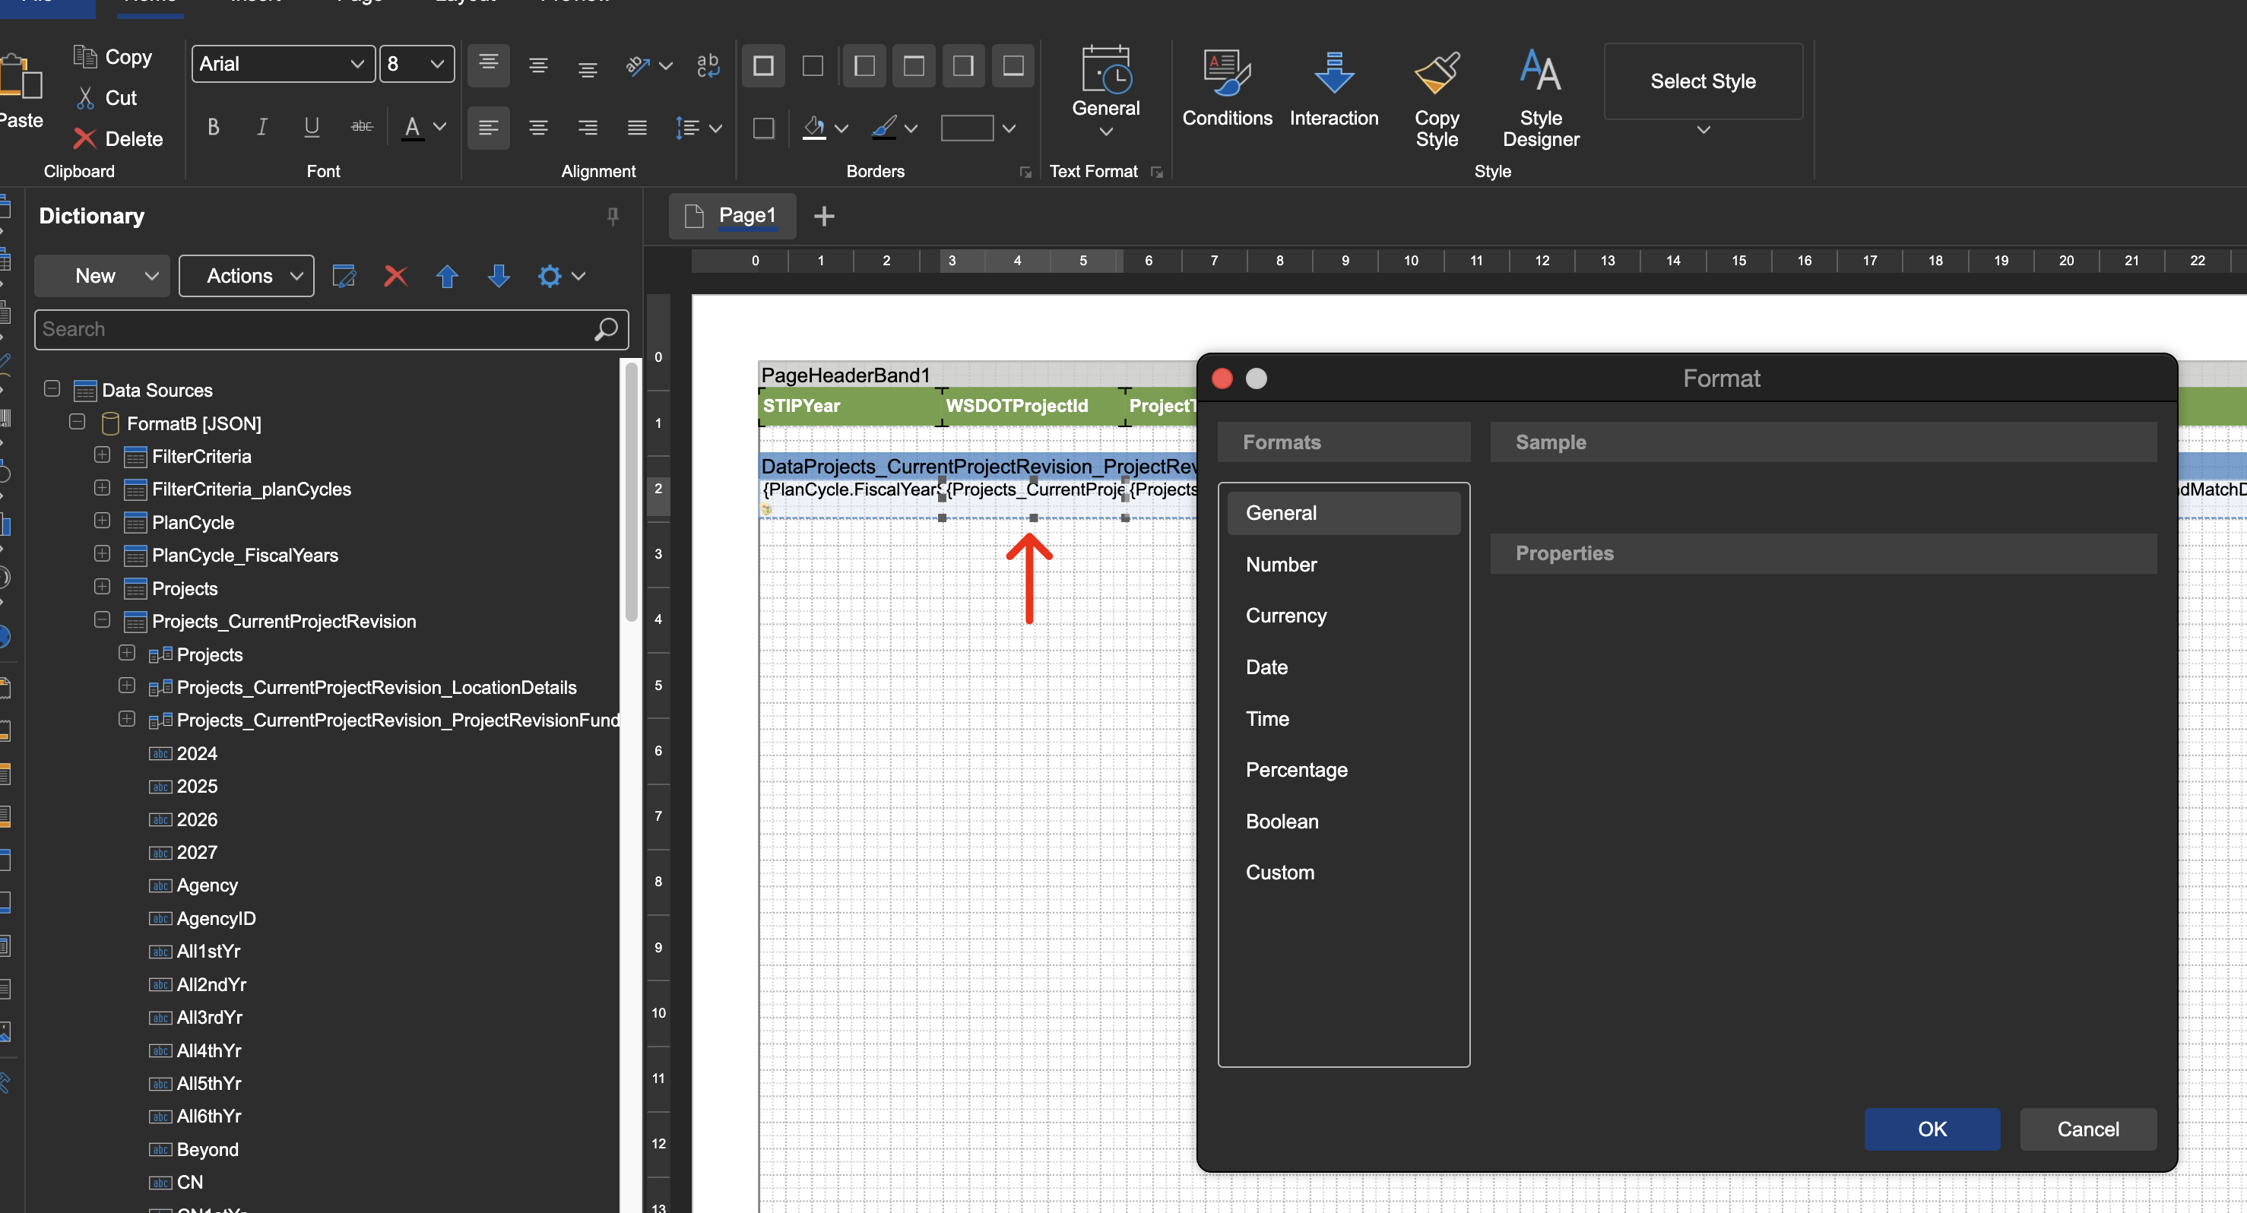2247x1213 pixels.
Task: Open the General text format button
Action: pos(1105,91)
